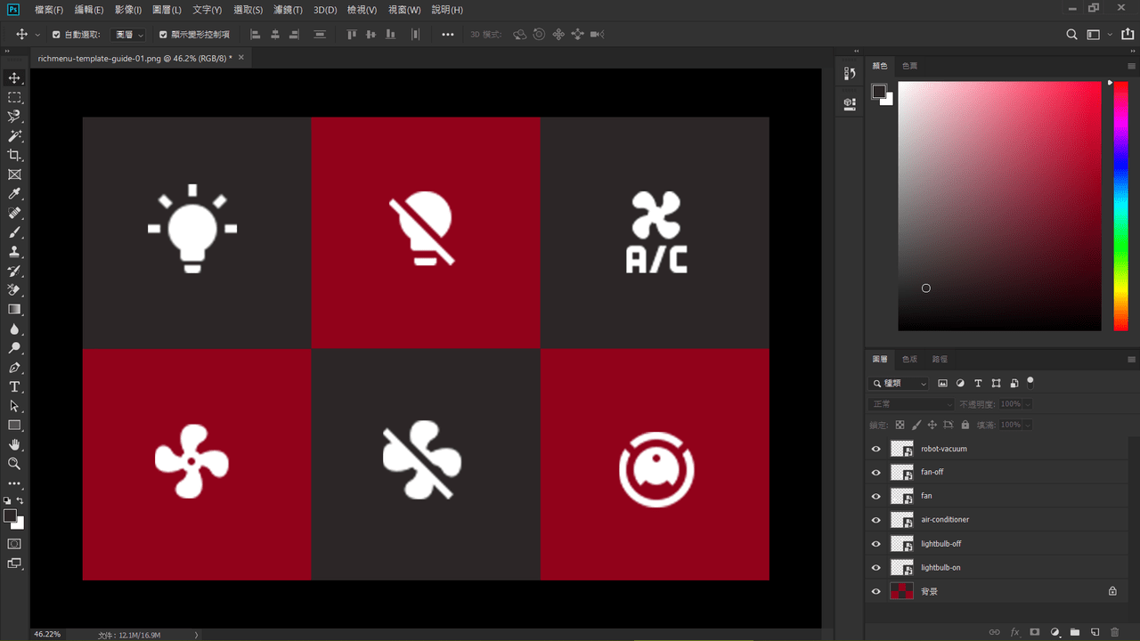Viewport: 1140px width, 641px height.
Task: Select the Rectangle shape tool
Action: click(x=14, y=426)
